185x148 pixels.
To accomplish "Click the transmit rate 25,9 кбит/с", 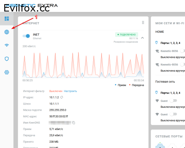I will pos(56,135).
